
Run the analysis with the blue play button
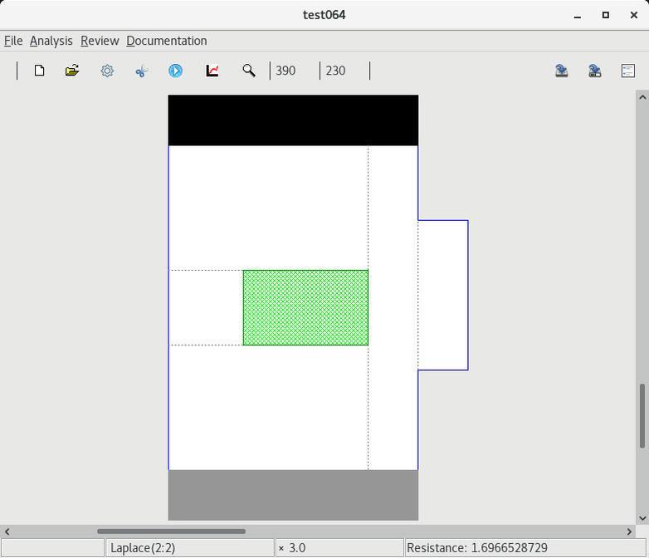tap(175, 71)
